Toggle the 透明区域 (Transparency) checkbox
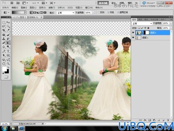 118,13
